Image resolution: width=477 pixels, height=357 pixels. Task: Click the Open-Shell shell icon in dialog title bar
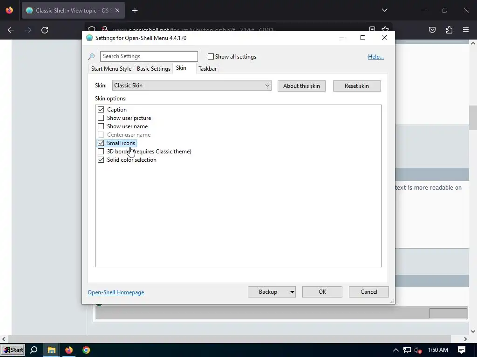(89, 38)
